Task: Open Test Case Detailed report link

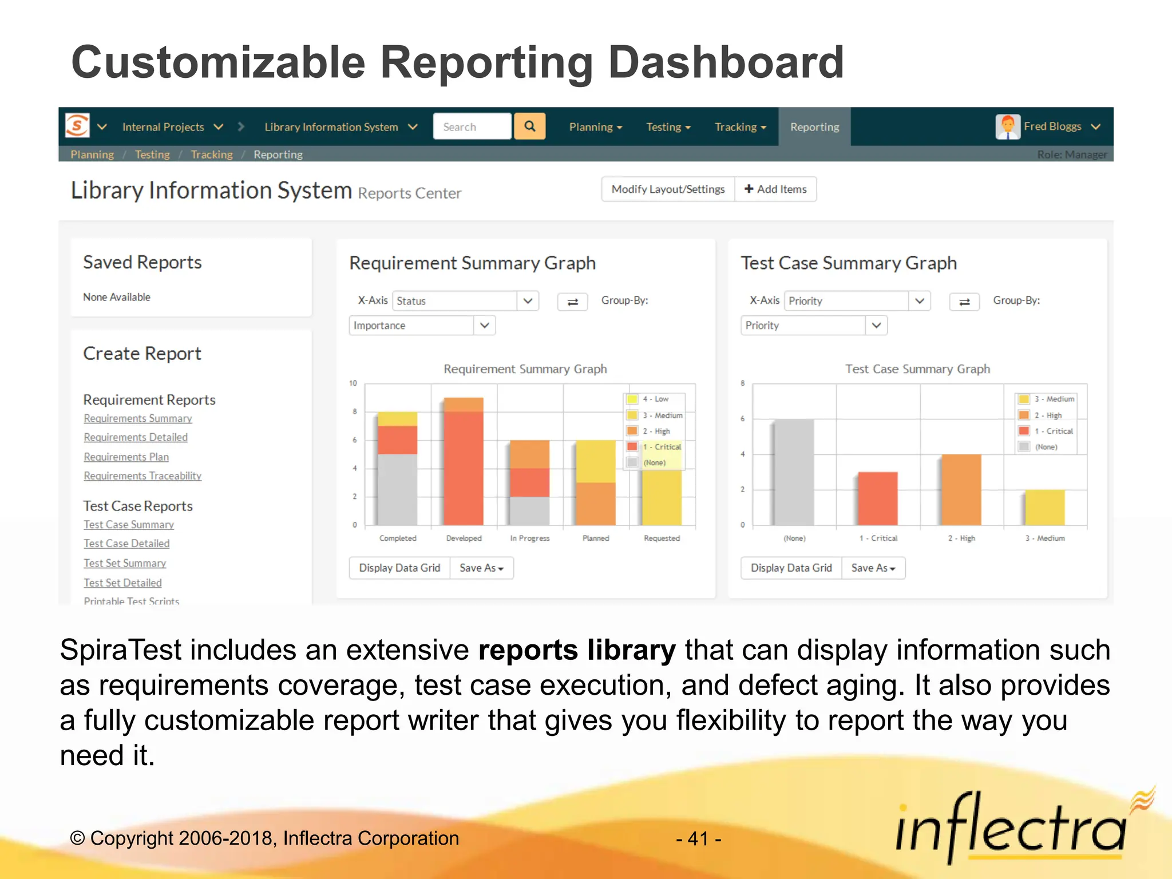Action: click(126, 544)
